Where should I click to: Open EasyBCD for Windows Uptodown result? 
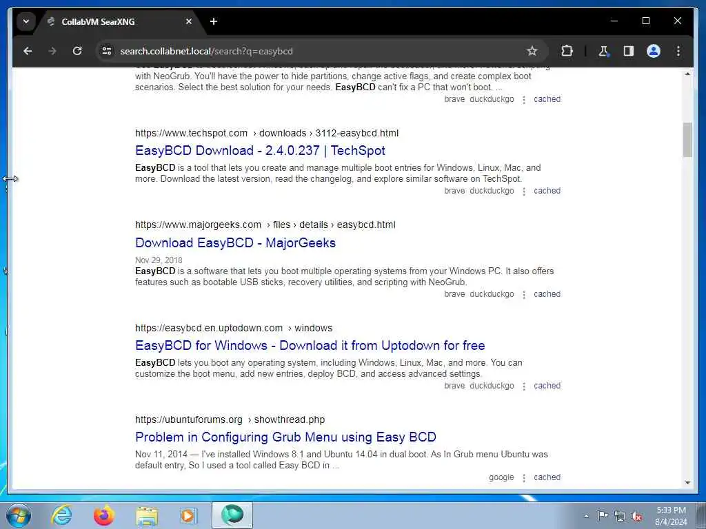310,346
